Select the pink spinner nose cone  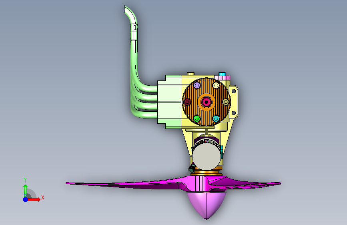point(207,205)
